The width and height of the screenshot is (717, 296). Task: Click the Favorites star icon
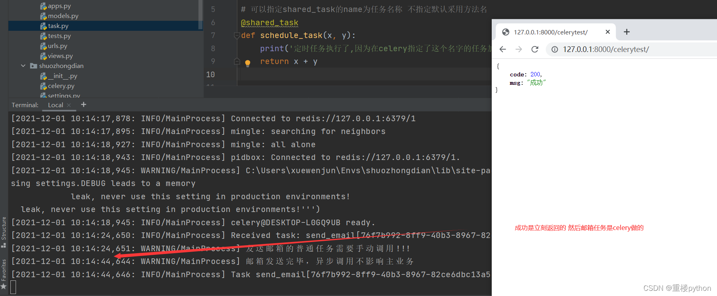coord(4,286)
